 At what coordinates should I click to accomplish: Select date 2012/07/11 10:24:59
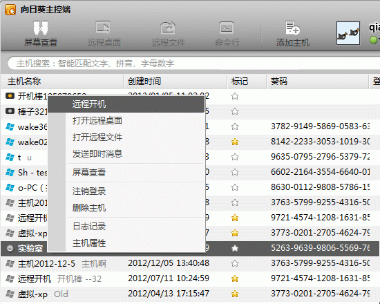tap(169, 278)
